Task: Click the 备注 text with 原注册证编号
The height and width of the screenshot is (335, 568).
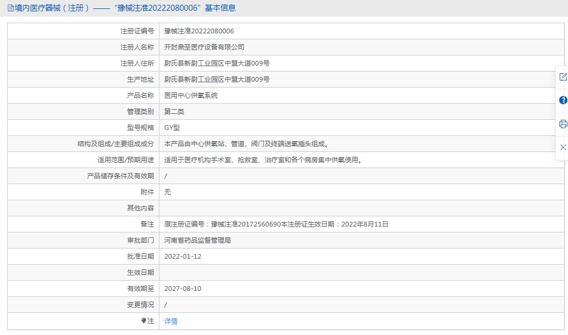Action: pyautogui.click(x=276, y=224)
